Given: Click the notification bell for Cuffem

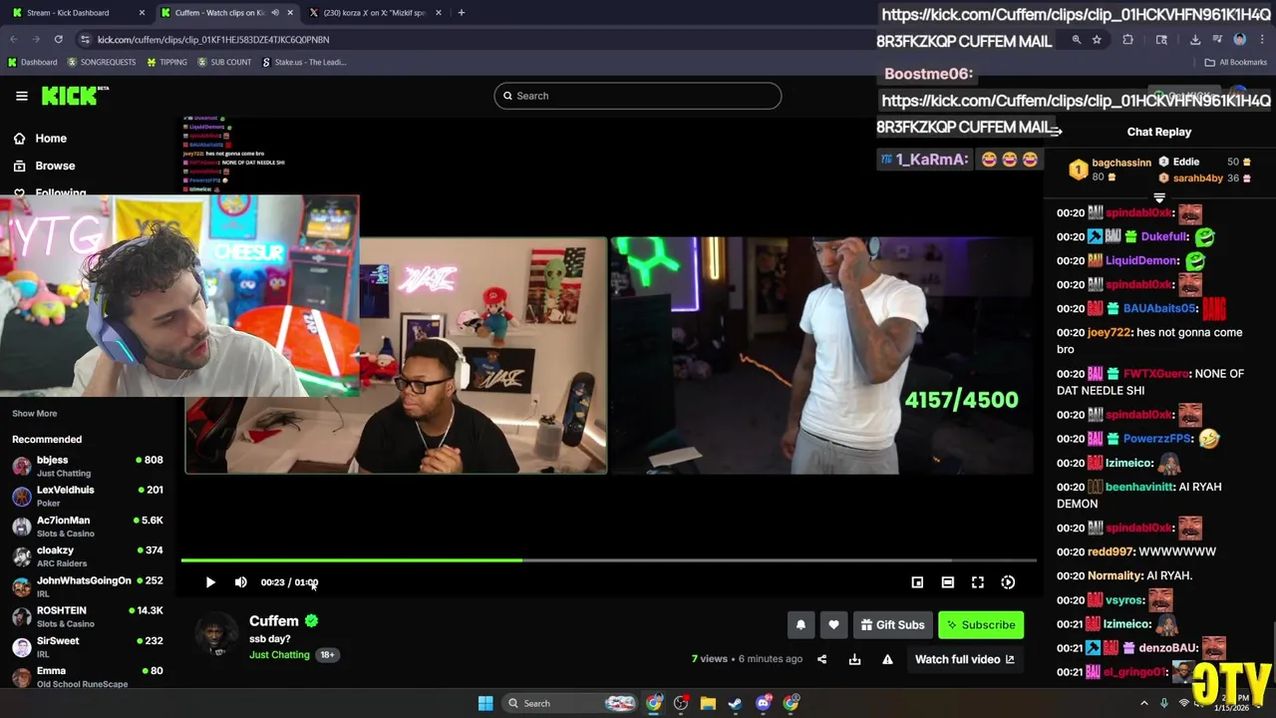Looking at the screenshot, I should [800, 625].
